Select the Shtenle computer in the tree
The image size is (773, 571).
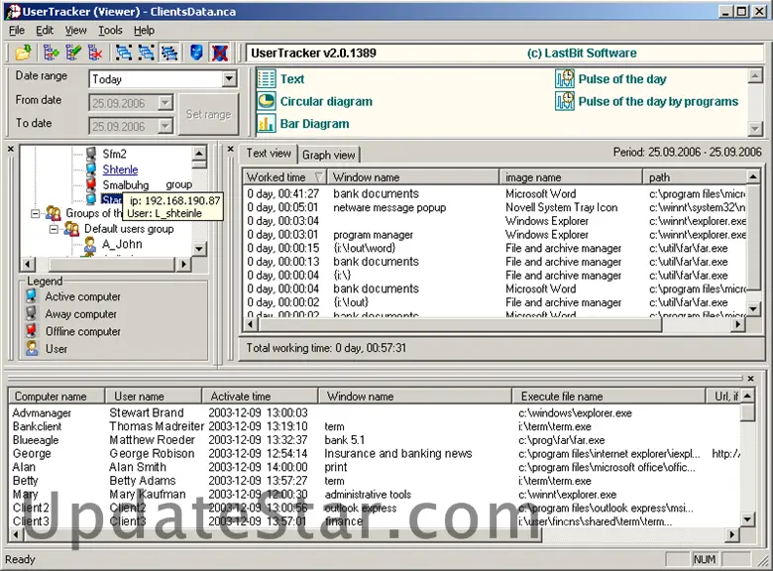click(120, 170)
